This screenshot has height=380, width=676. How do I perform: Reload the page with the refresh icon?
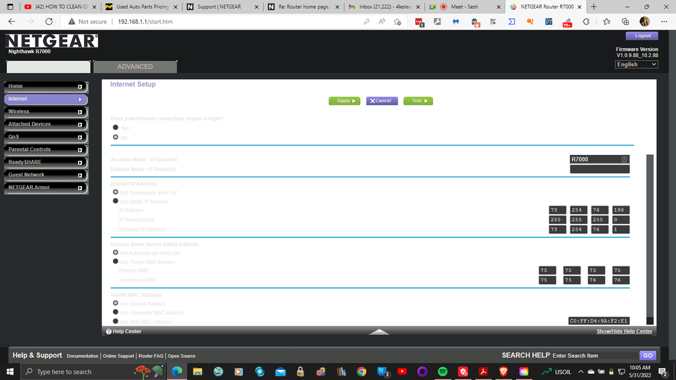point(49,22)
